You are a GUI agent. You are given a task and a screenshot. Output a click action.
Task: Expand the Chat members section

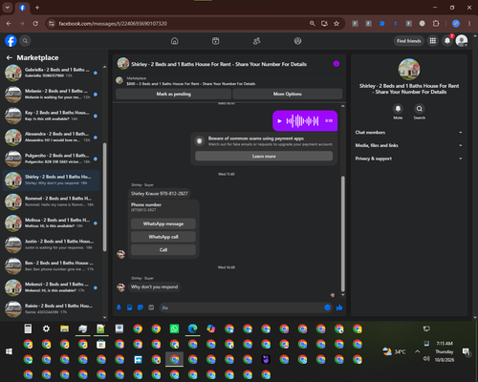(x=409, y=133)
